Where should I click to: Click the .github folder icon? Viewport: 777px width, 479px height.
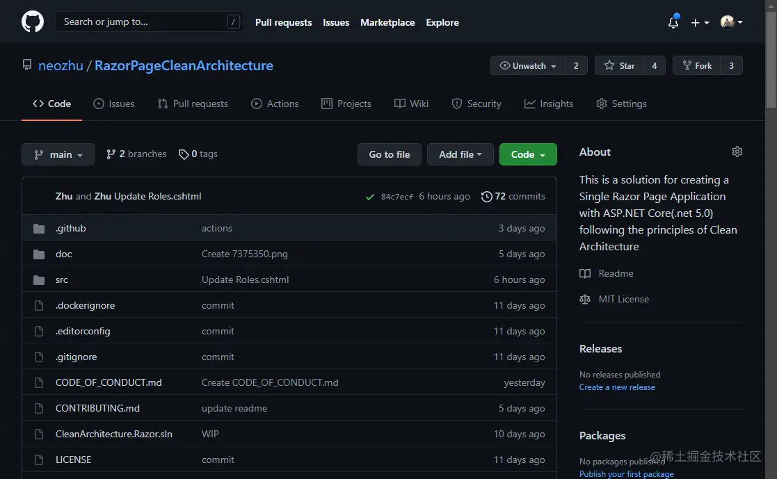tap(39, 228)
